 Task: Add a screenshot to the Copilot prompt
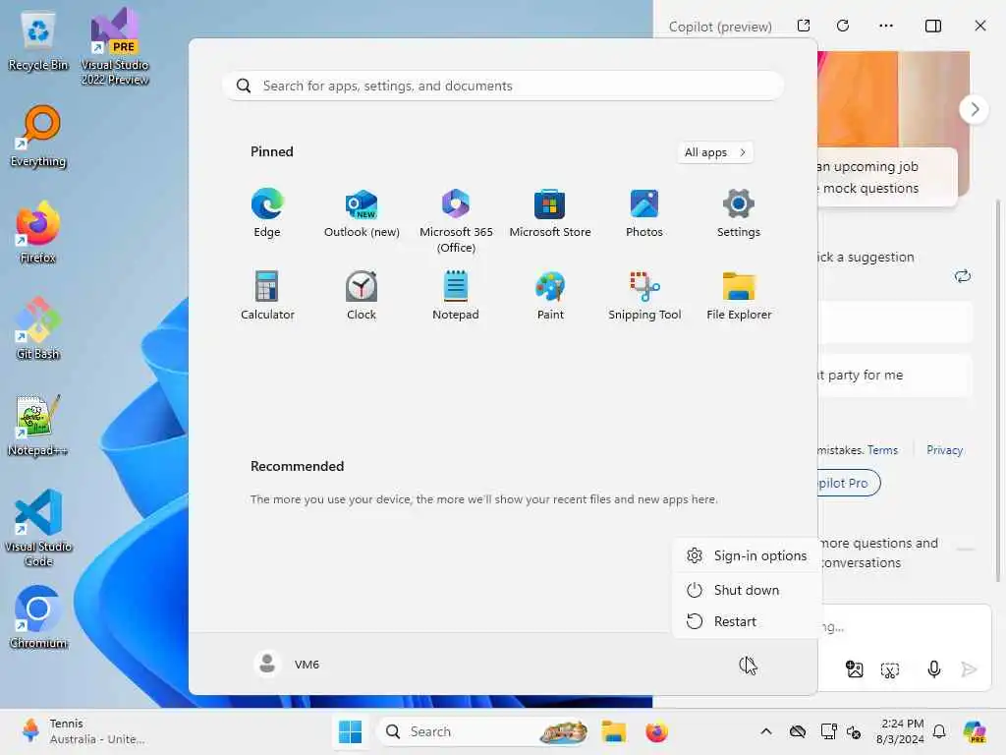pyautogui.click(x=890, y=669)
